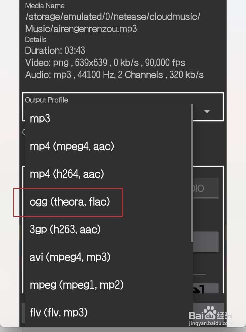Image resolution: width=246 pixels, height=332 pixels.
Task: Click the bottom button behind Baidu watermark
Action: point(209,313)
